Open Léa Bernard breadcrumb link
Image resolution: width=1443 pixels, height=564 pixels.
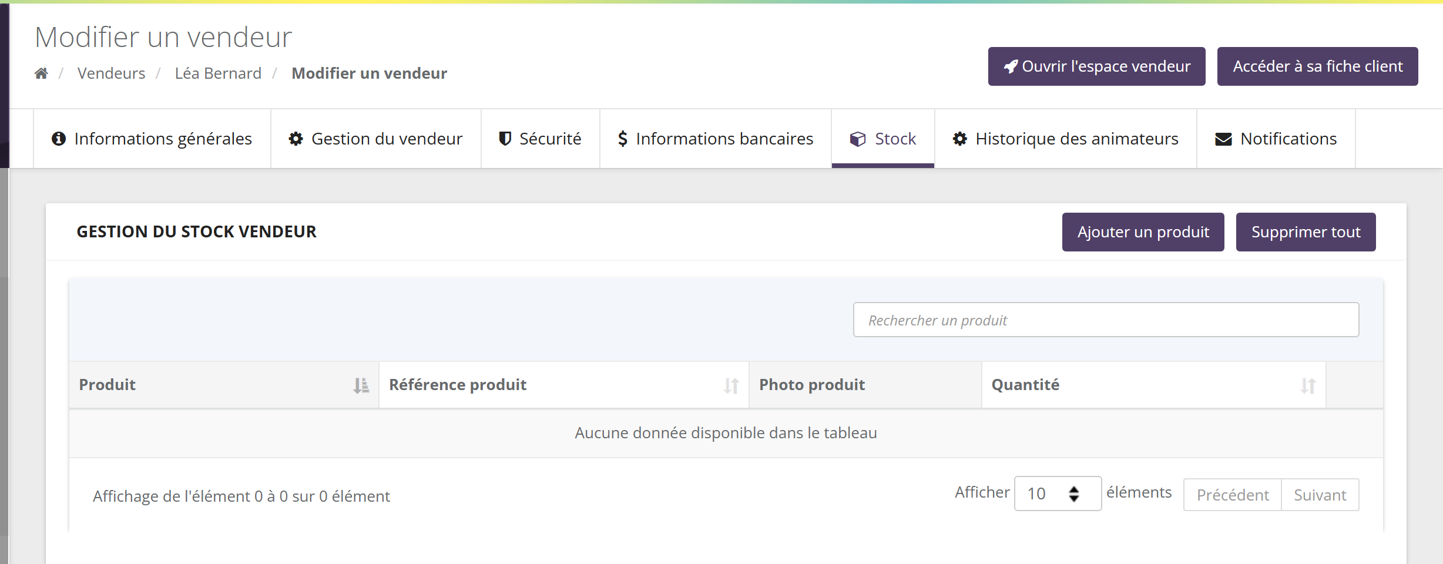click(x=218, y=73)
